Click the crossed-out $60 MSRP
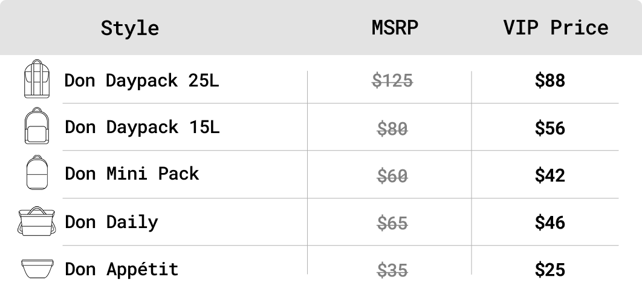 click(392, 176)
